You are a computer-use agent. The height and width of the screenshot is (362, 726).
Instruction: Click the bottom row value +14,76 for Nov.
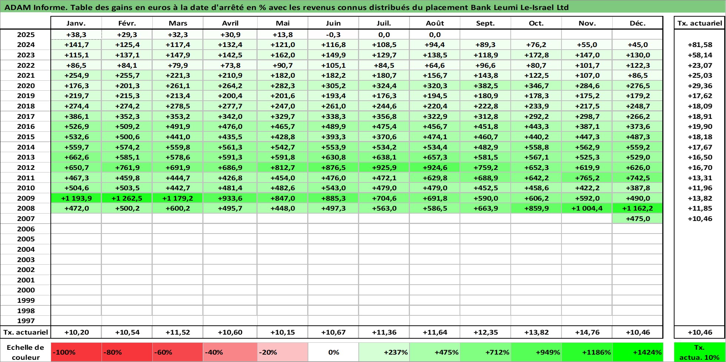pos(587,332)
